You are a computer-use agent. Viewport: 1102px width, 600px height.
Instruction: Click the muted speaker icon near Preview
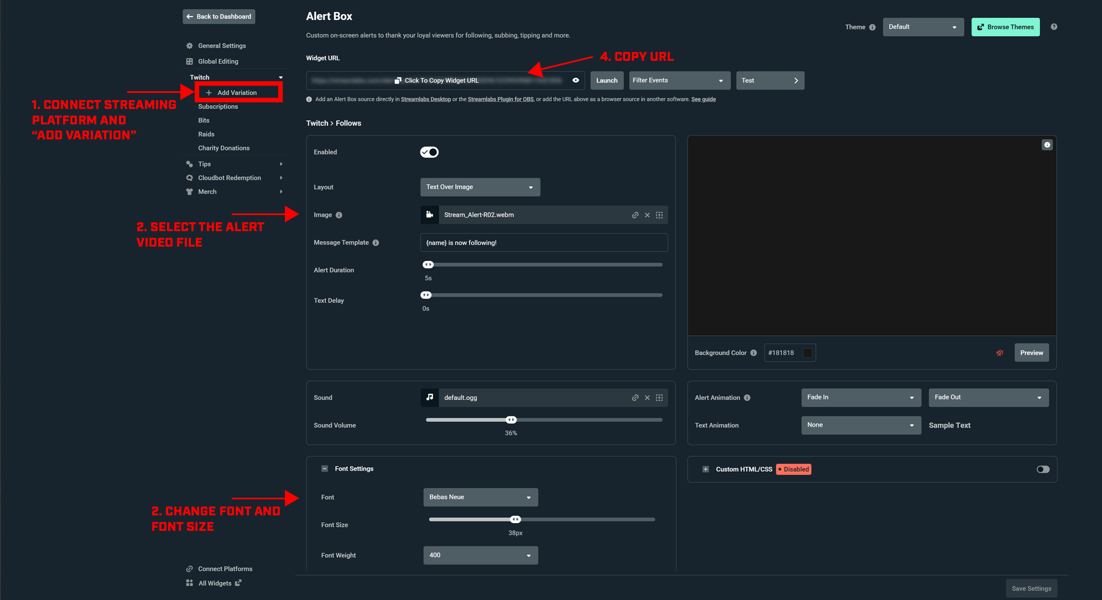(1000, 353)
